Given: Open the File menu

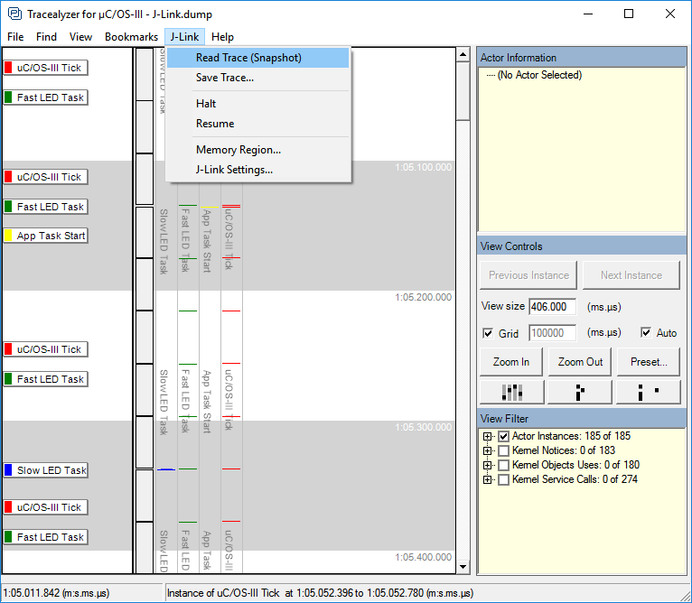Looking at the screenshot, I should [x=15, y=37].
